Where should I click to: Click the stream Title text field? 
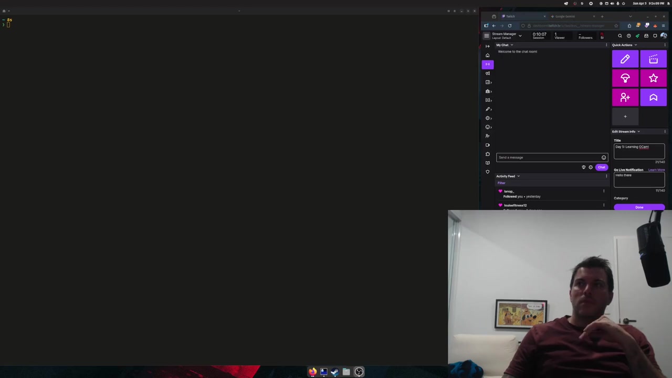pos(639,151)
